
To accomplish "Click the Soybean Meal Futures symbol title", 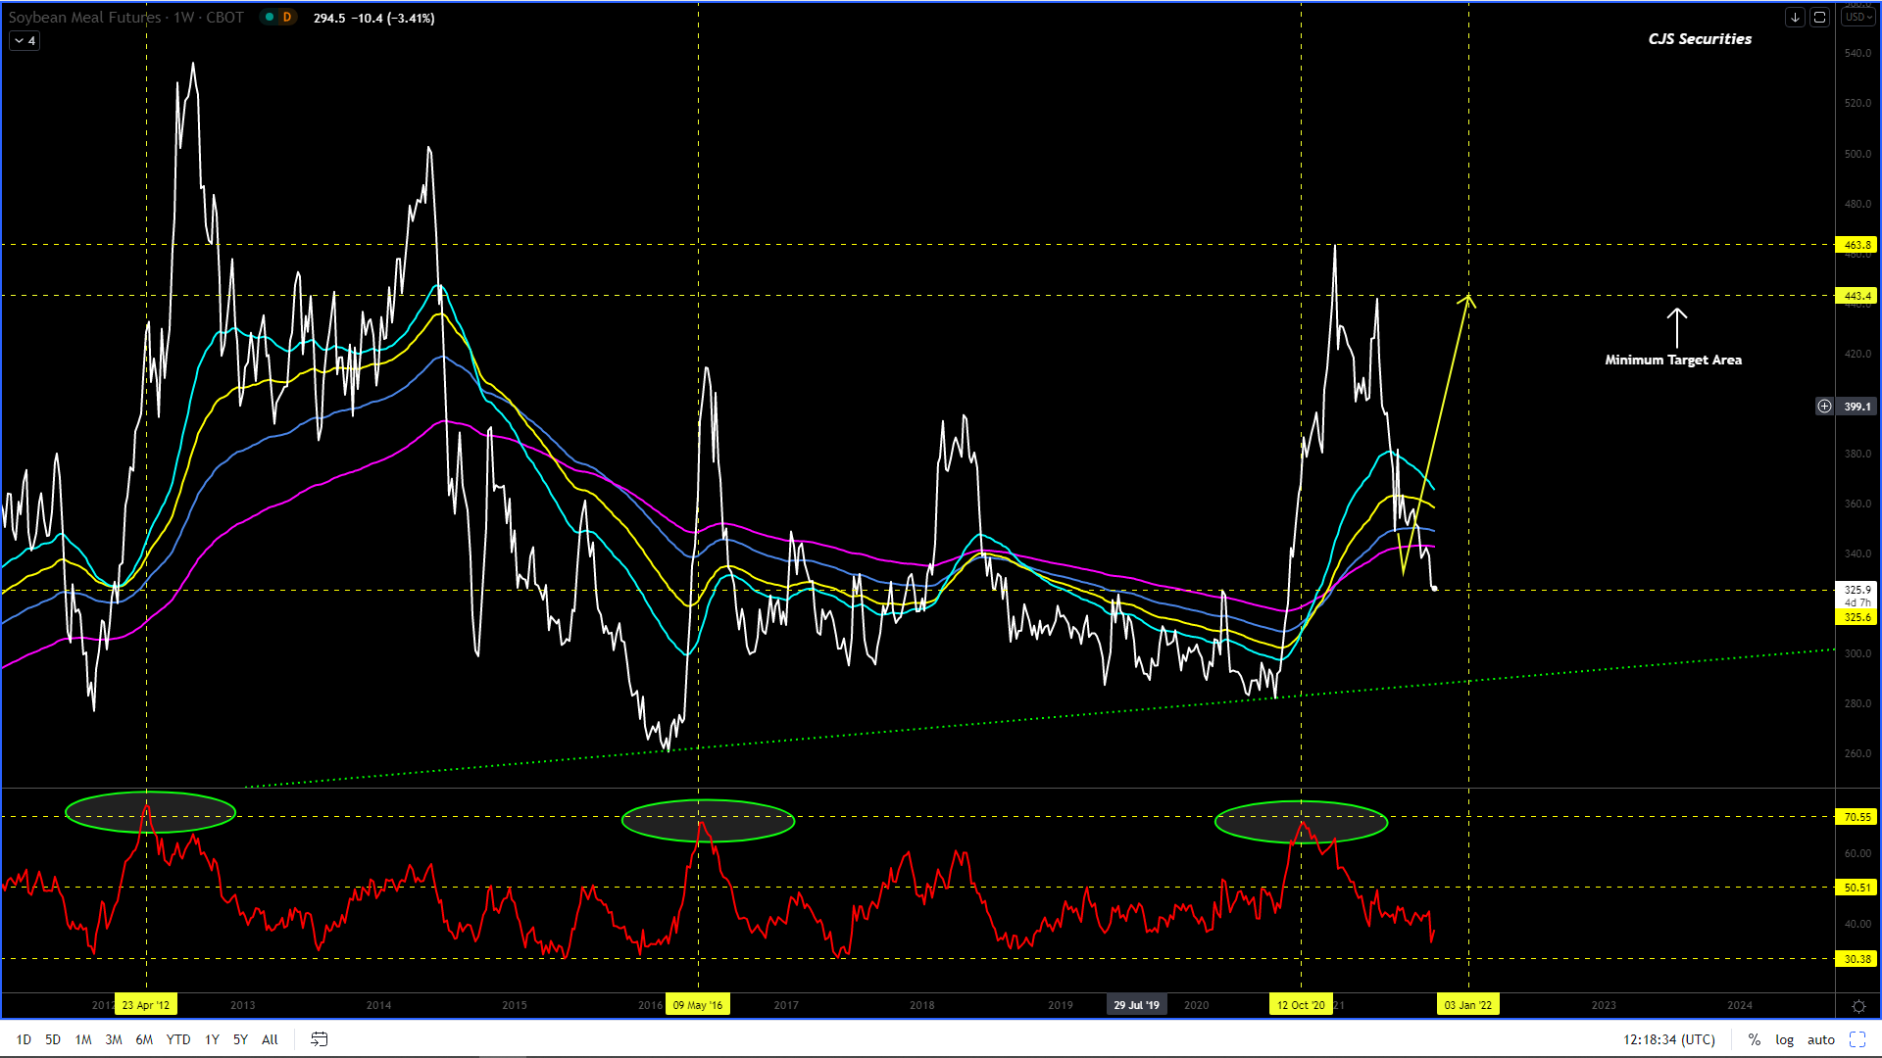I will pyautogui.click(x=85, y=18).
